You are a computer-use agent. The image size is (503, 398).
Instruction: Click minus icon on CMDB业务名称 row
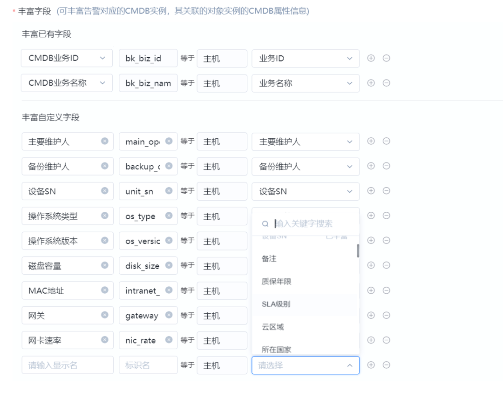point(386,83)
